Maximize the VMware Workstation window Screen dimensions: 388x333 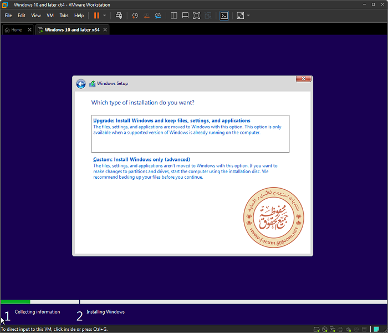374,4
